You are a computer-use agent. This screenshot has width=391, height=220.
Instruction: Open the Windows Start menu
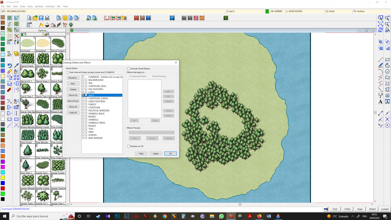tap(4, 216)
